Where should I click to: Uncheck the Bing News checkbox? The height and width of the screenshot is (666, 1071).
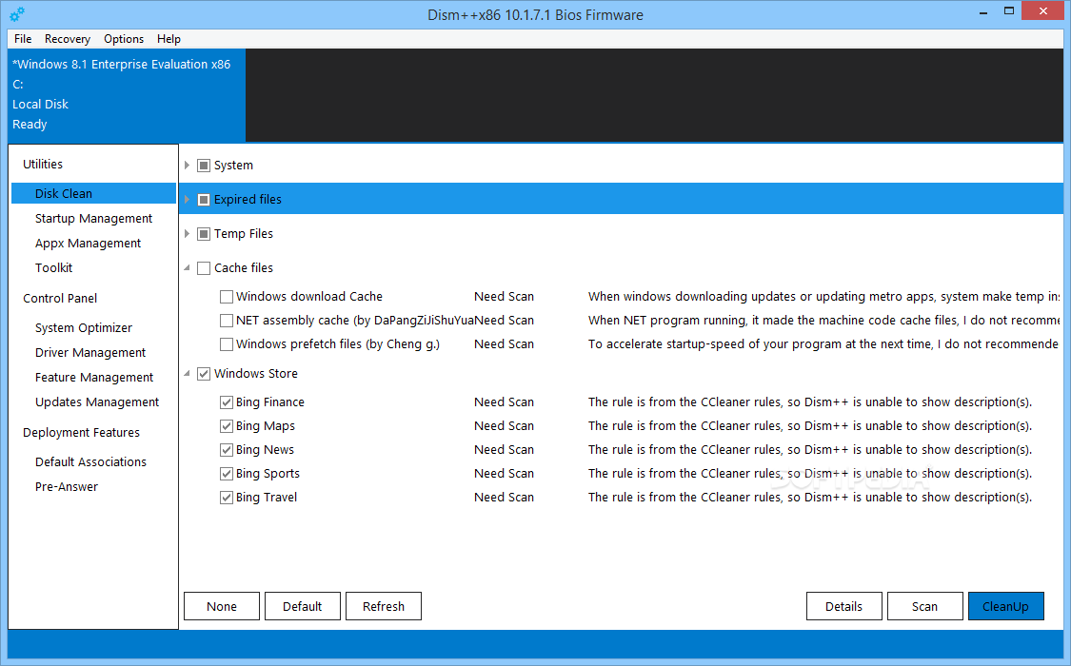tap(227, 450)
